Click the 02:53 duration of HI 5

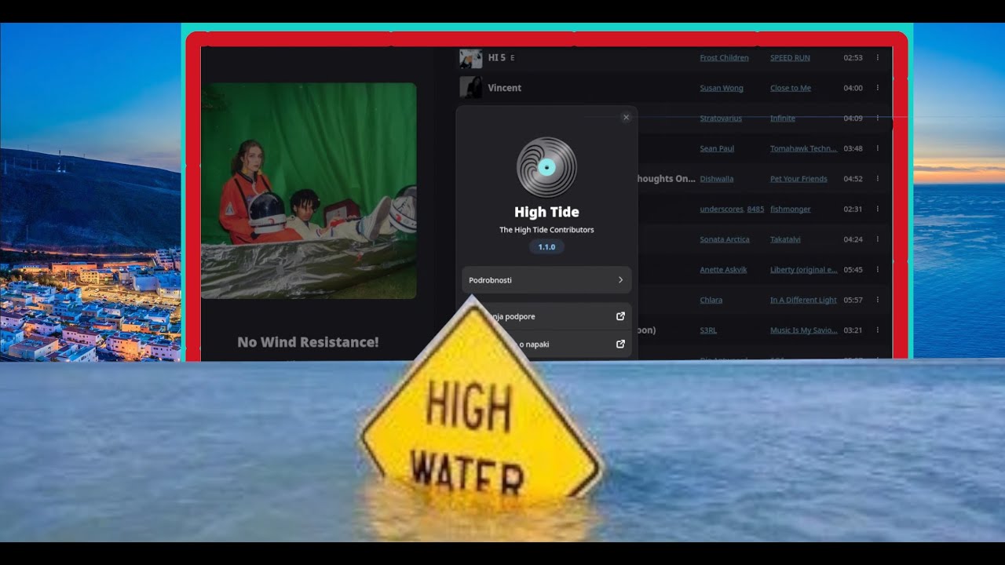click(x=853, y=58)
